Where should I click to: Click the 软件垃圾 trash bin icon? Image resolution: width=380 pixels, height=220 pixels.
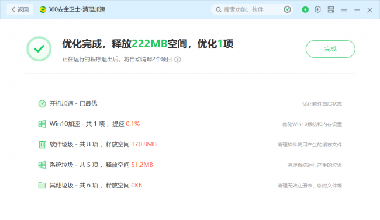pyautogui.click(x=42, y=145)
